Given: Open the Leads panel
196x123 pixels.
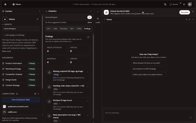Looking at the screenshot, I should point(98,20).
